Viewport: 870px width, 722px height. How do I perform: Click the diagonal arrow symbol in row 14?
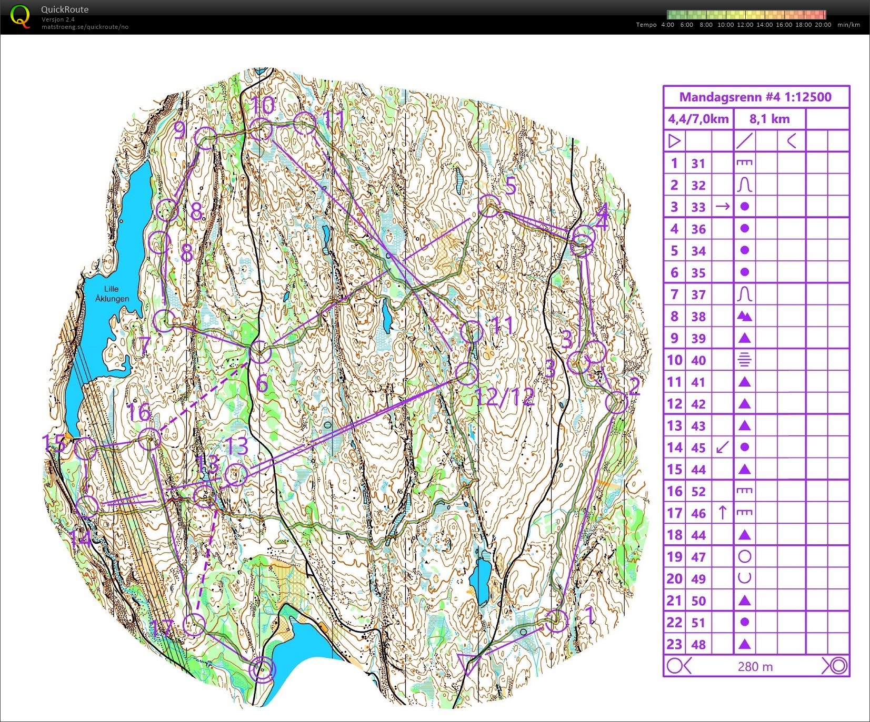click(722, 448)
